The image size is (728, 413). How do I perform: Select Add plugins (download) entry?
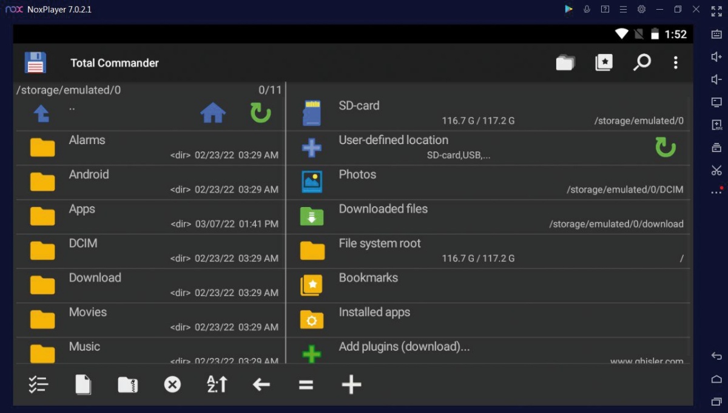tap(488, 351)
